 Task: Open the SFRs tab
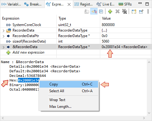pyautogui.click(x=125, y=4)
